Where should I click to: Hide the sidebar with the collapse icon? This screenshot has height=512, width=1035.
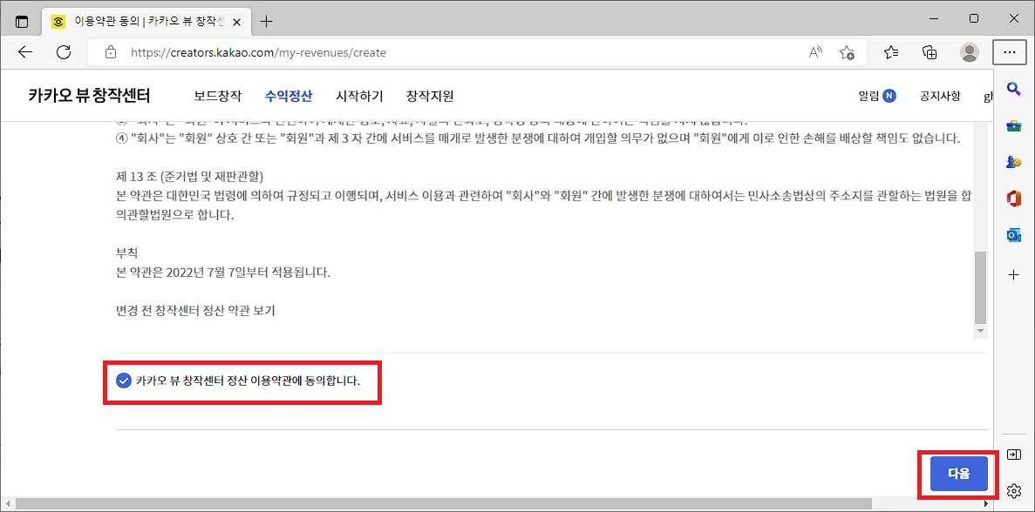pos(1014,455)
